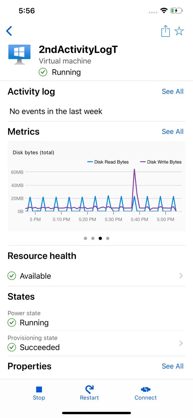Tap the Stop square icon

pos(39,390)
